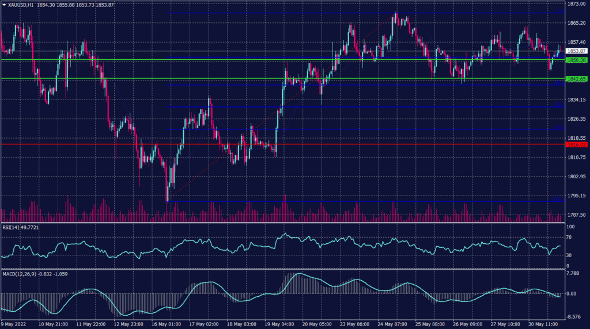Click the 1873.00 price scale value
590x329 pixels.
[576, 4]
